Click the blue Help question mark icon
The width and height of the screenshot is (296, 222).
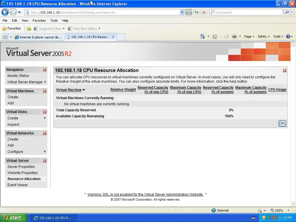pyautogui.click(x=288, y=36)
